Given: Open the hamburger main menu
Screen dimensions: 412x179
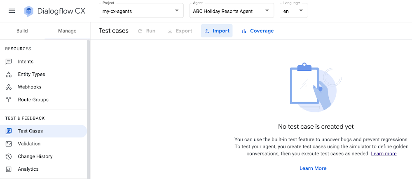Looking at the screenshot, I should 12,11.
